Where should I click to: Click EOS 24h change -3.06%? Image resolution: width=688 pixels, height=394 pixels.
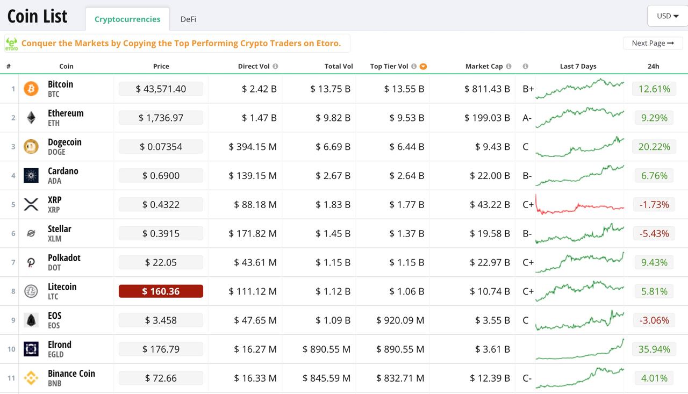654,320
